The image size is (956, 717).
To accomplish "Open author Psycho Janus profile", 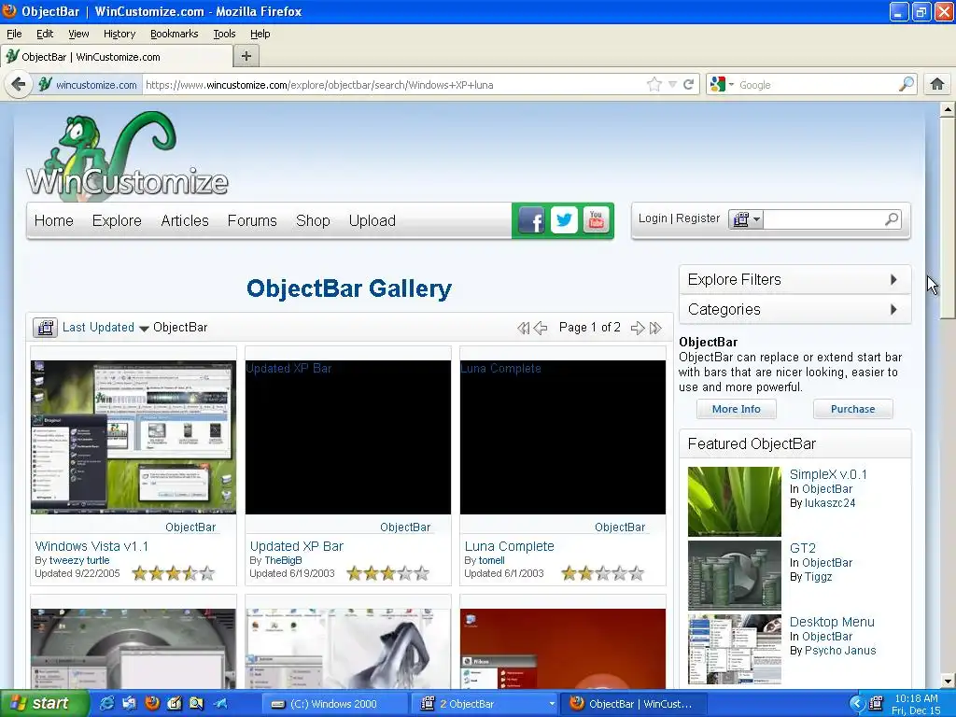I will click(x=840, y=651).
